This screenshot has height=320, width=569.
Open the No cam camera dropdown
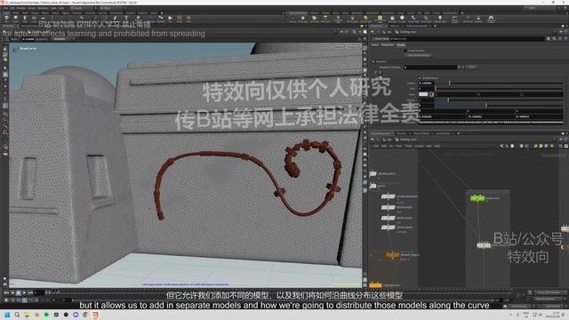click(354, 46)
